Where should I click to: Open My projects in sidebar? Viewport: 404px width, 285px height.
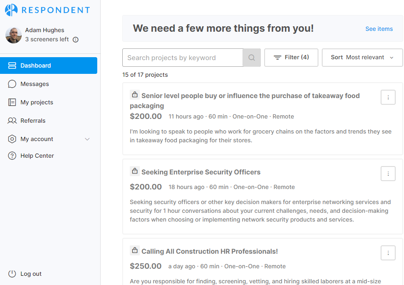[37, 102]
